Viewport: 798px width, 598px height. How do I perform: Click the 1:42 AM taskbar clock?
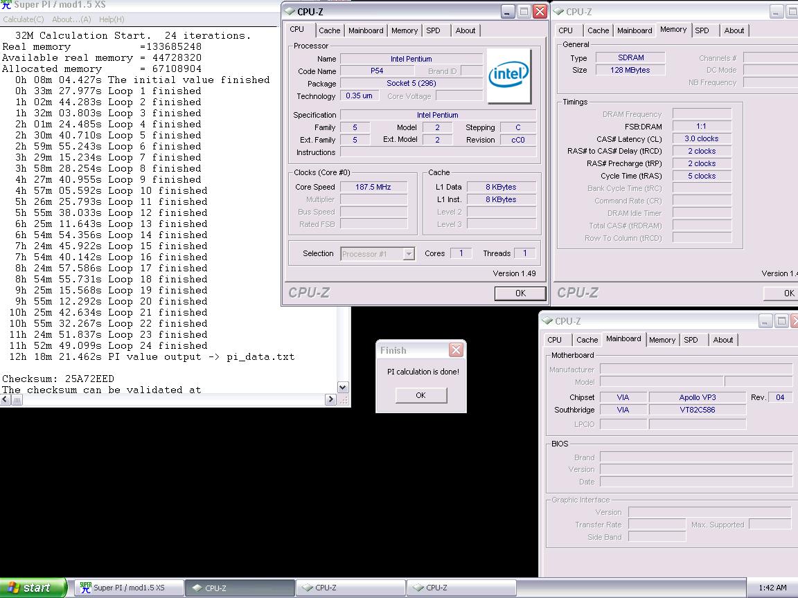(772, 588)
